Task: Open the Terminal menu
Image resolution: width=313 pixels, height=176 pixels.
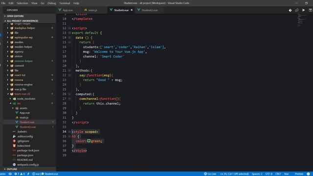Action: (65, 3)
